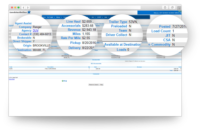Click the Return to Search button
Screen dimensions: 200x130
coord(94,85)
